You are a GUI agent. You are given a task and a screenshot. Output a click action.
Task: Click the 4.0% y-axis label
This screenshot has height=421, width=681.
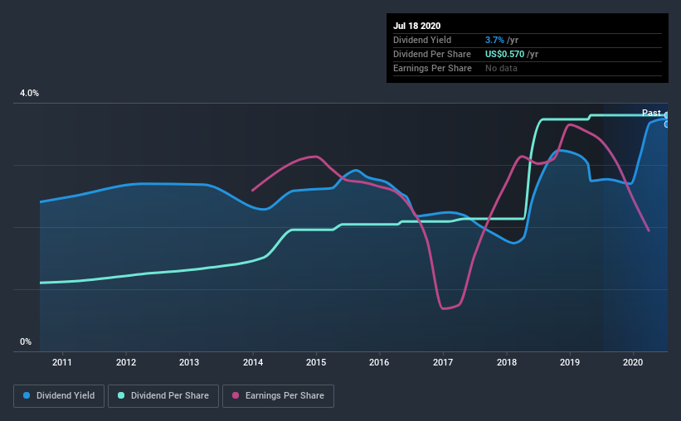29,94
